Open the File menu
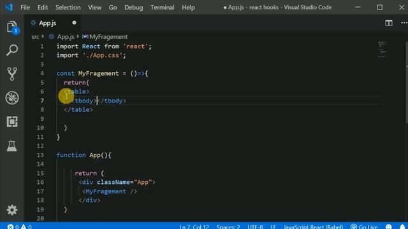Viewport: 408px width, 229px height. [x=25, y=7]
